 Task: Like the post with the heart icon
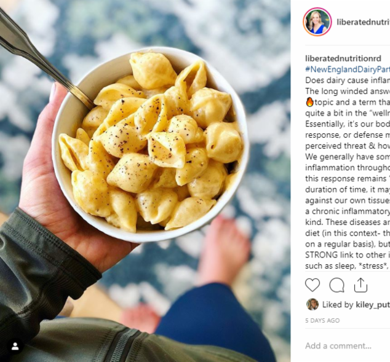312,285
